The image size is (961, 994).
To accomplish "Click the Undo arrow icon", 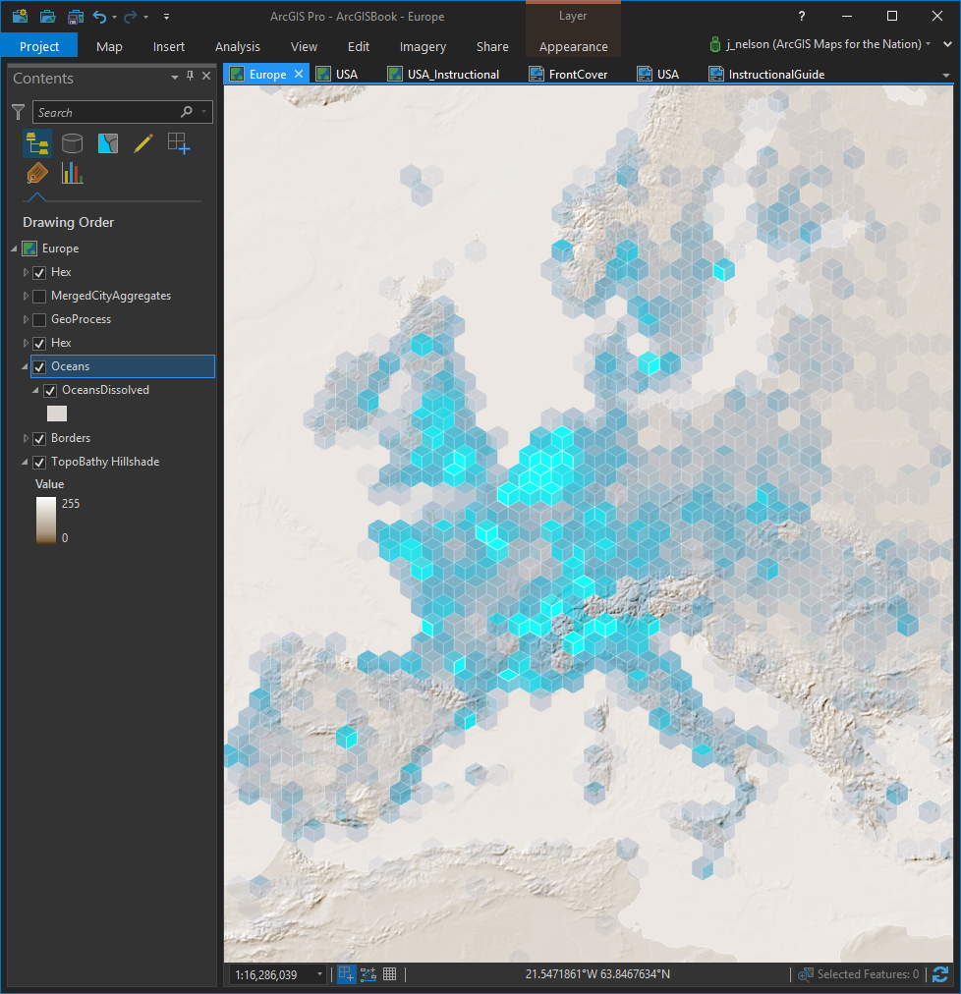I will (x=99, y=17).
